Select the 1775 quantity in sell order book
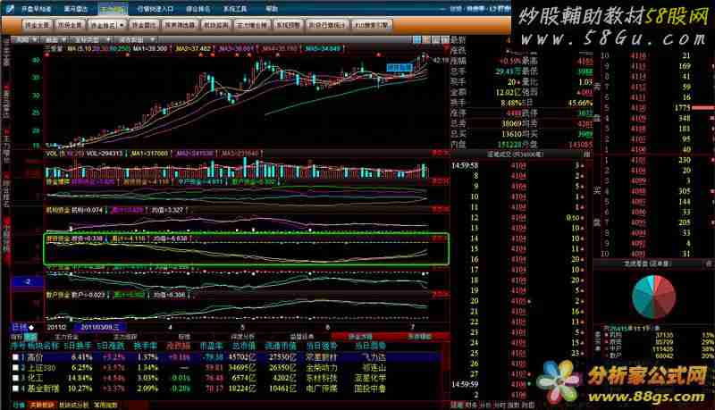 [683, 108]
